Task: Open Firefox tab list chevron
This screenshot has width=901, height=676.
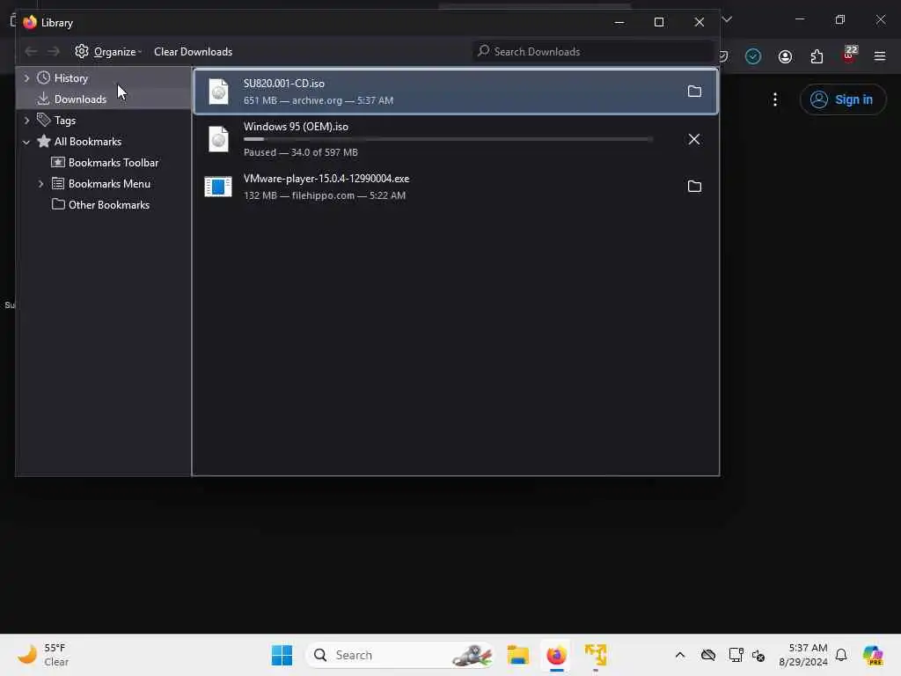Action: click(727, 19)
